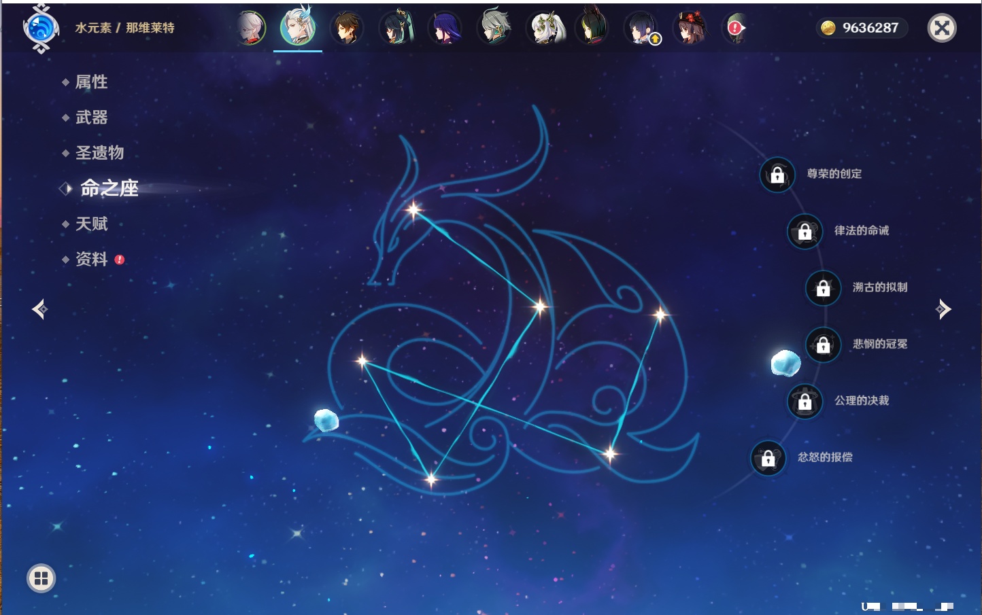This screenshot has height=615, width=982.
Task: Close the character screen
Action: (942, 28)
